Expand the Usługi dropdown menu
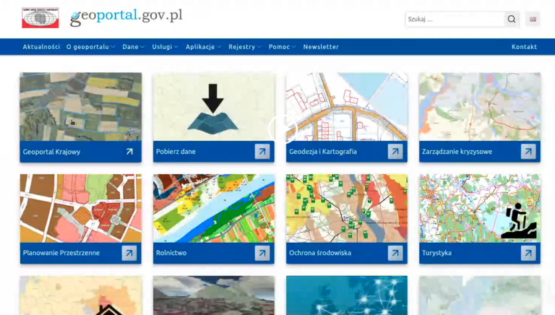 pos(165,47)
